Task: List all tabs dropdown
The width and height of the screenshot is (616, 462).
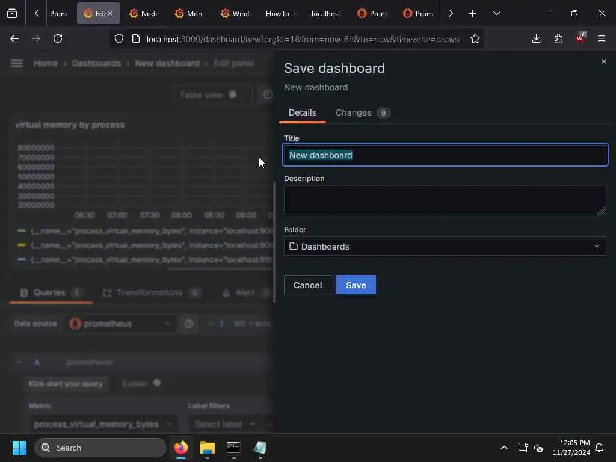Action: coord(496,14)
